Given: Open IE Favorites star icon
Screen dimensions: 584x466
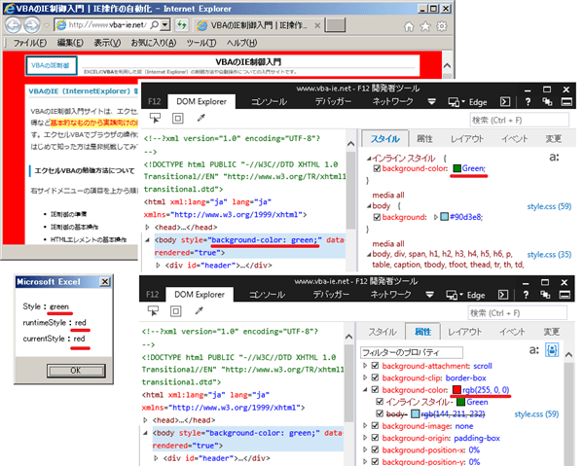Looking at the screenshot, I should click(425, 26).
